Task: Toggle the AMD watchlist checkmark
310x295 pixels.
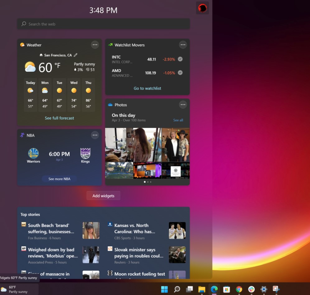Action: pyautogui.click(x=180, y=73)
